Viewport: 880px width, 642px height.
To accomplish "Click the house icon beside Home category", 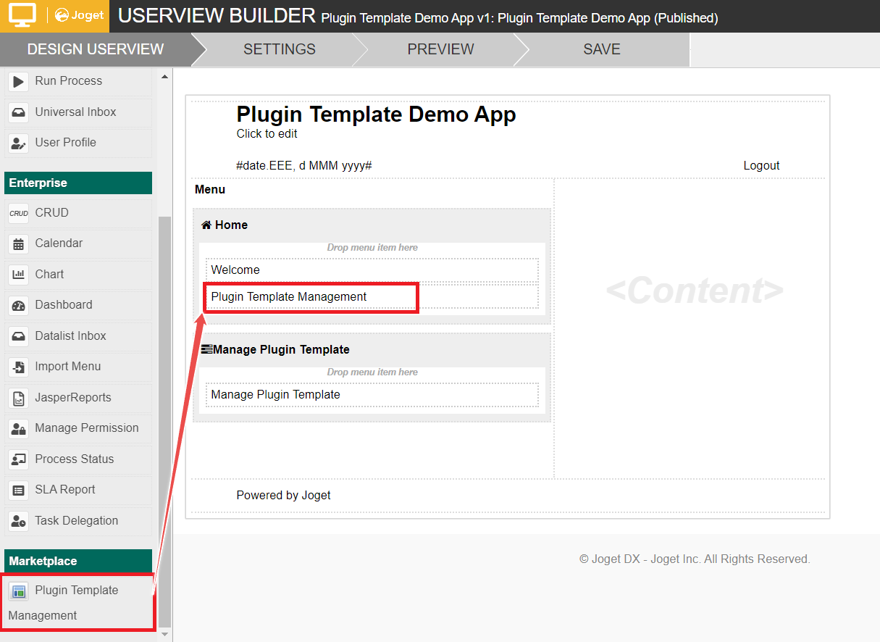I will coord(206,225).
